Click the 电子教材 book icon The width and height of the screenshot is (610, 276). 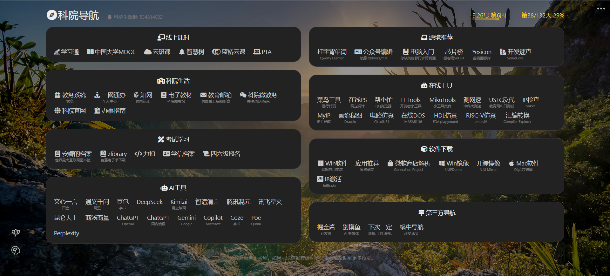(x=164, y=95)
